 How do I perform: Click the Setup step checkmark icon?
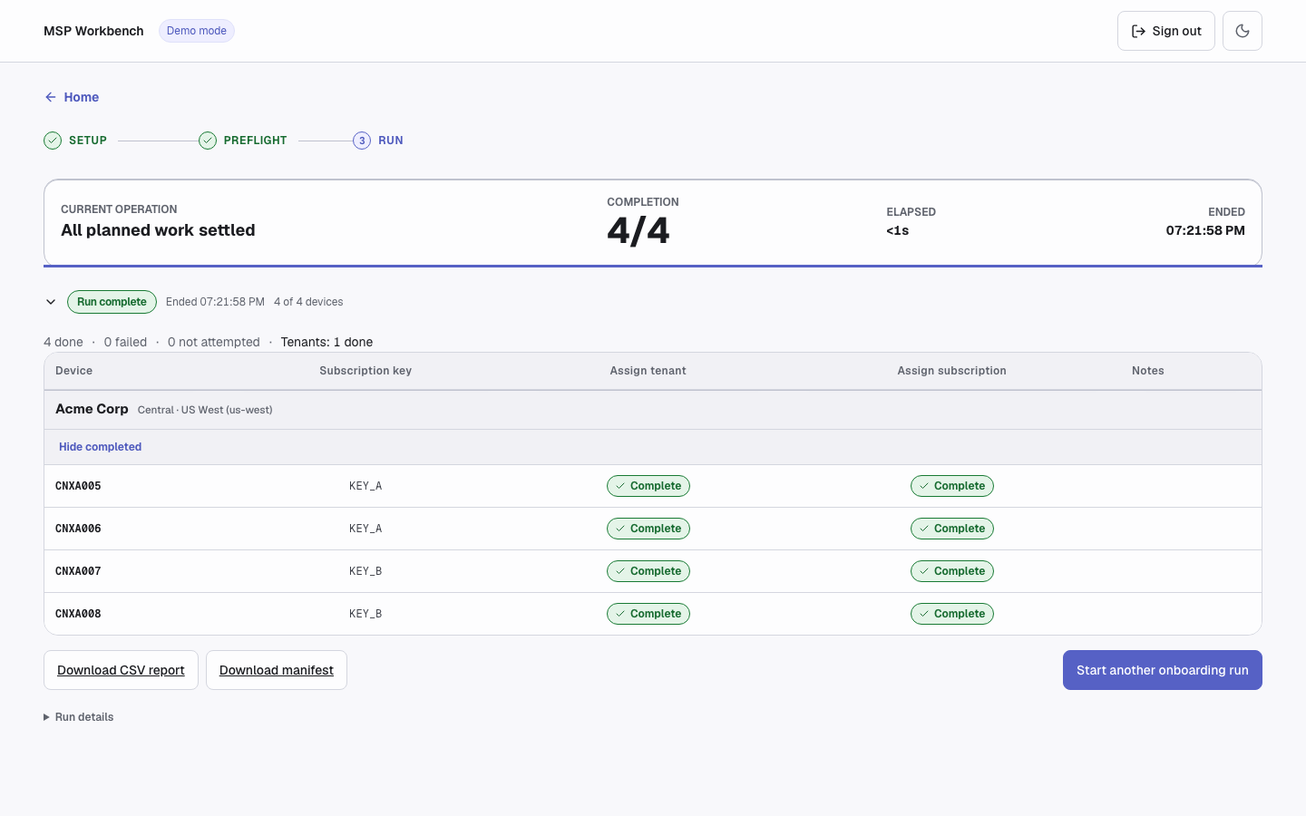point(53,141)
